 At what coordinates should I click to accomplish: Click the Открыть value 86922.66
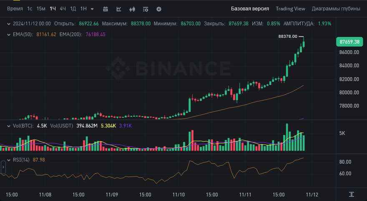(x=89, y=24)
